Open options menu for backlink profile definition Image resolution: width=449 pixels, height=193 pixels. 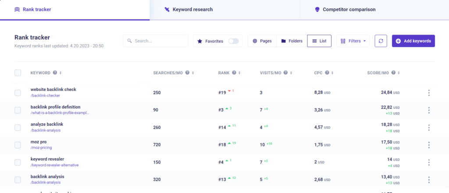click(429, 110)
